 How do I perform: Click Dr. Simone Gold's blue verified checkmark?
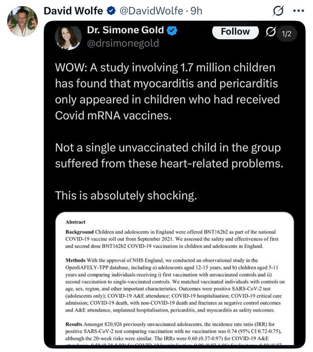(x=172, y=31)
